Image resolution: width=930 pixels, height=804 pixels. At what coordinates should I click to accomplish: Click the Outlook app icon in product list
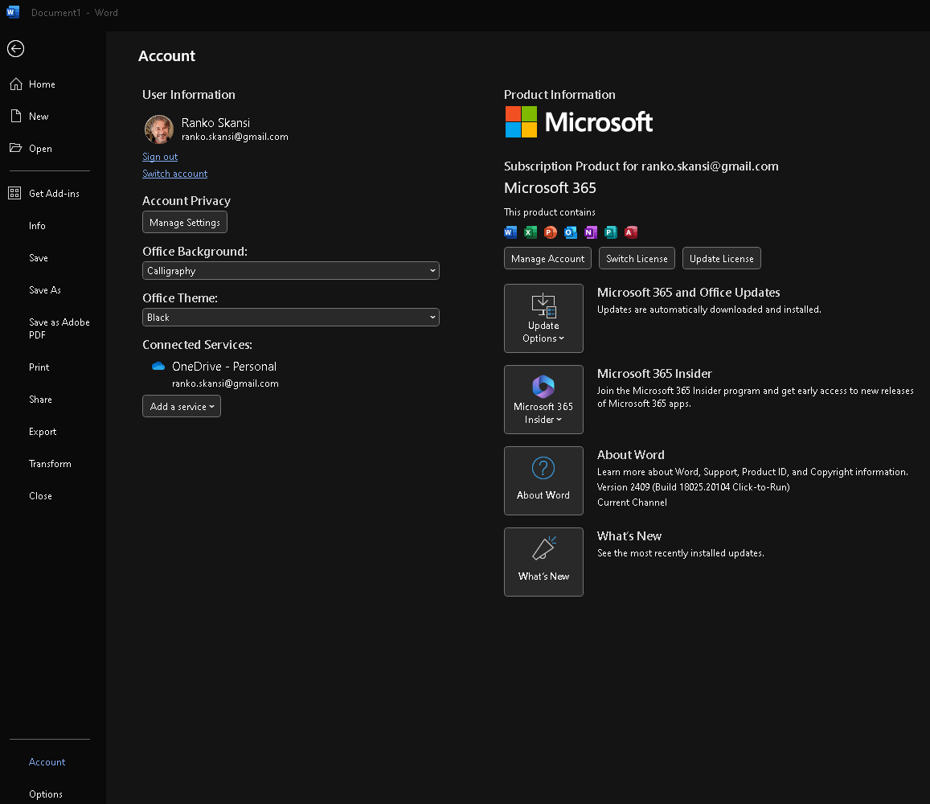coord(571,232)
